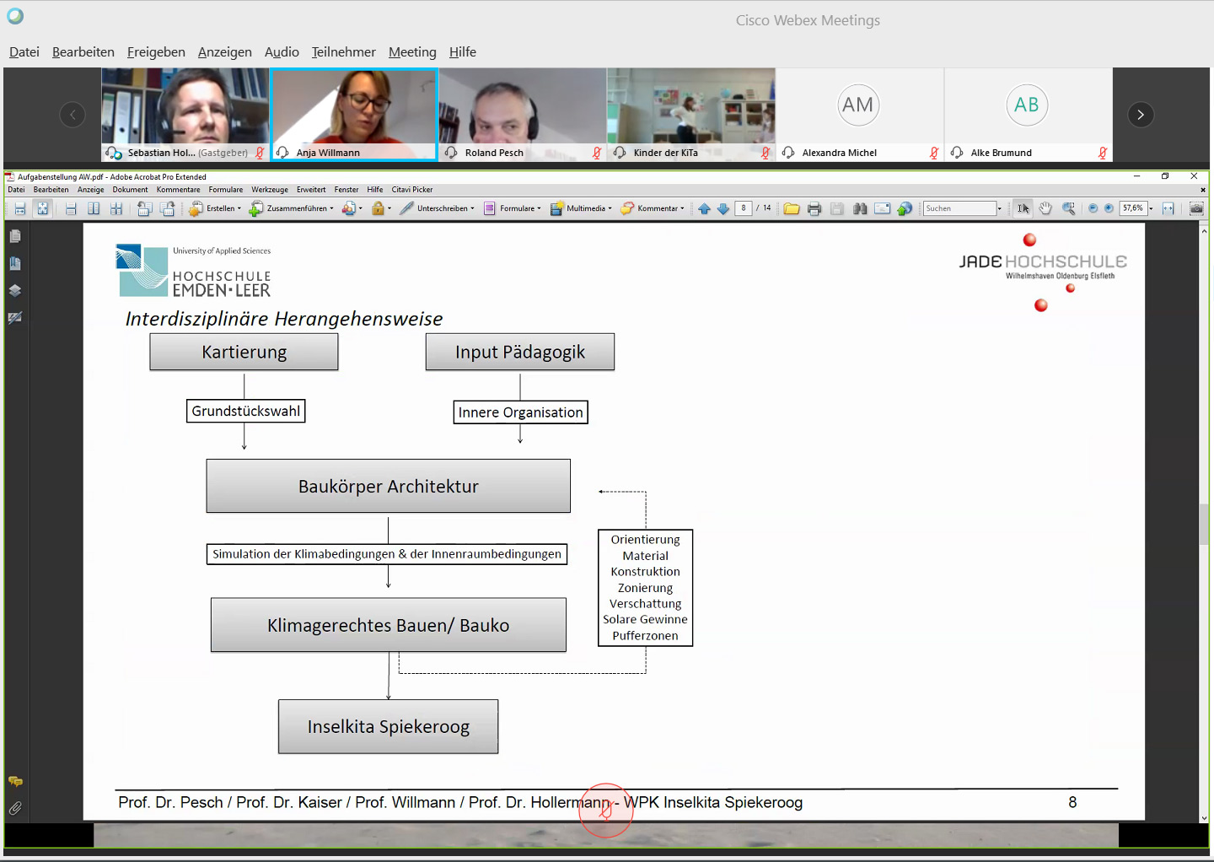Open the Teilnehmer menu in Webex

click(343, 52)
